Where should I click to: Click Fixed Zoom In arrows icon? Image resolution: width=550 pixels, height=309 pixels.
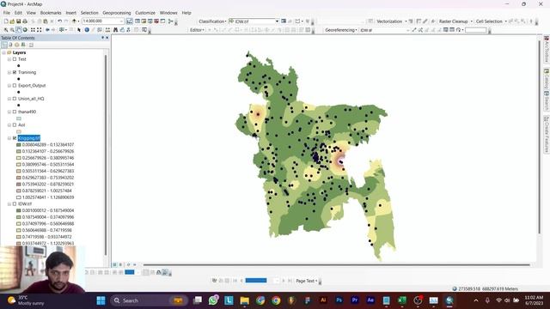[33, 30]
